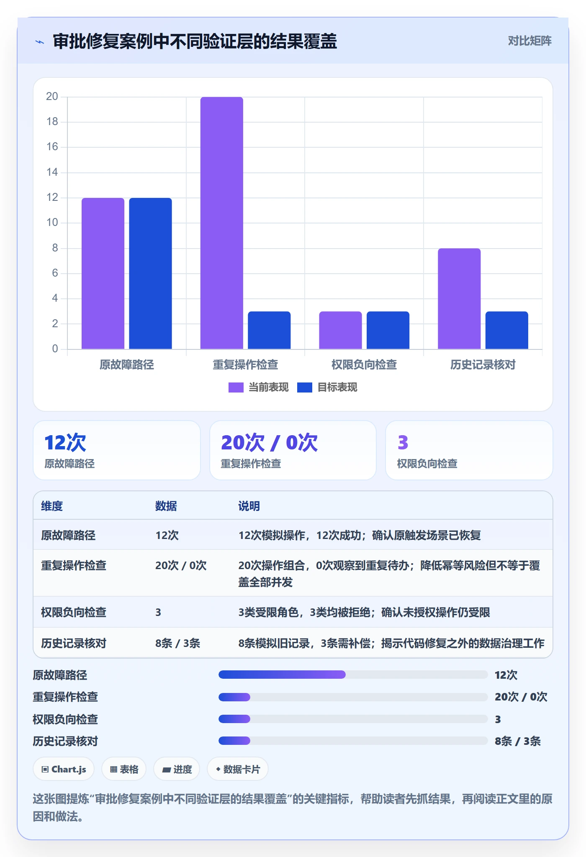Click the purple 历史记录核对 bar at 8
586x857 pixels.
click(459, 299)
